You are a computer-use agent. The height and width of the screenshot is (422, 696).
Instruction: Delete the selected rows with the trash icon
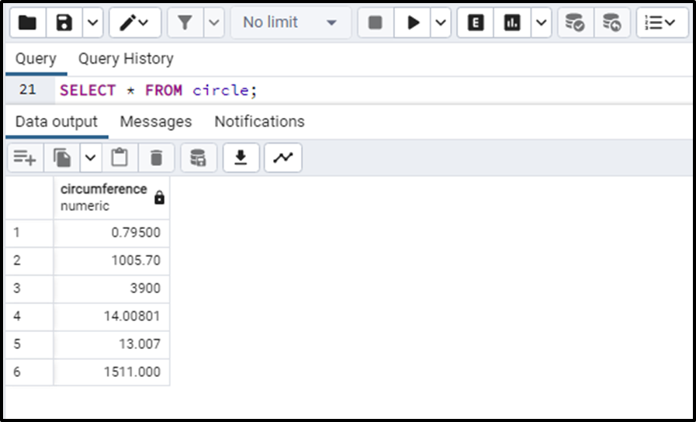point(156,157)
